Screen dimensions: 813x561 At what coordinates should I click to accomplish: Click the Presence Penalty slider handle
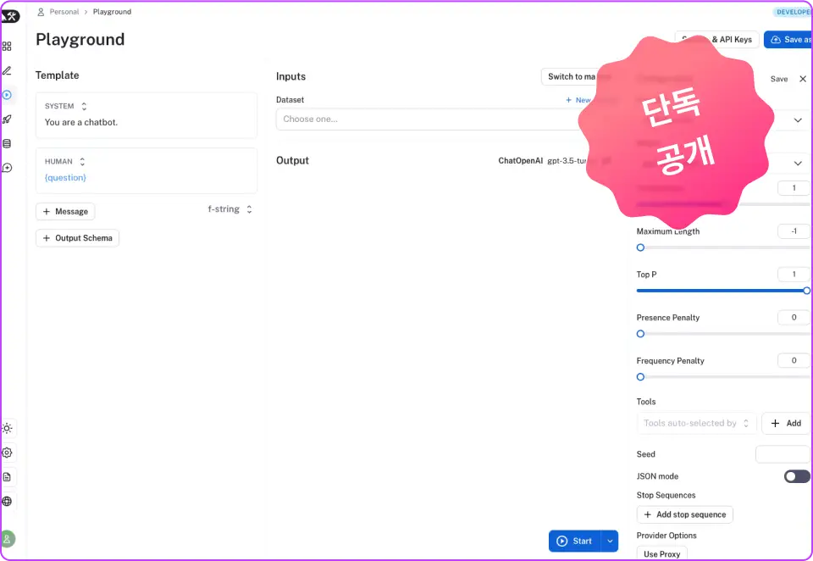[x=640, y=334]
